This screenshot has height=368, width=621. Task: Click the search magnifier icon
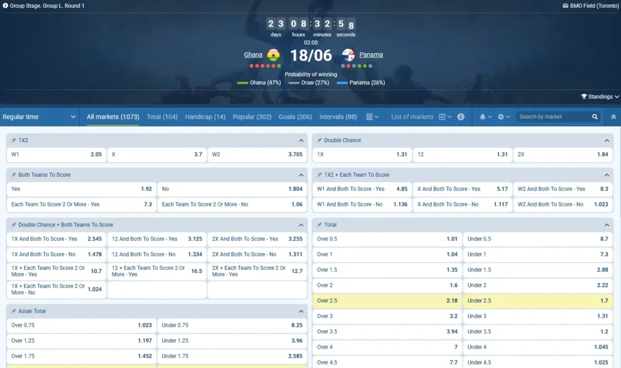click(594, 117)
